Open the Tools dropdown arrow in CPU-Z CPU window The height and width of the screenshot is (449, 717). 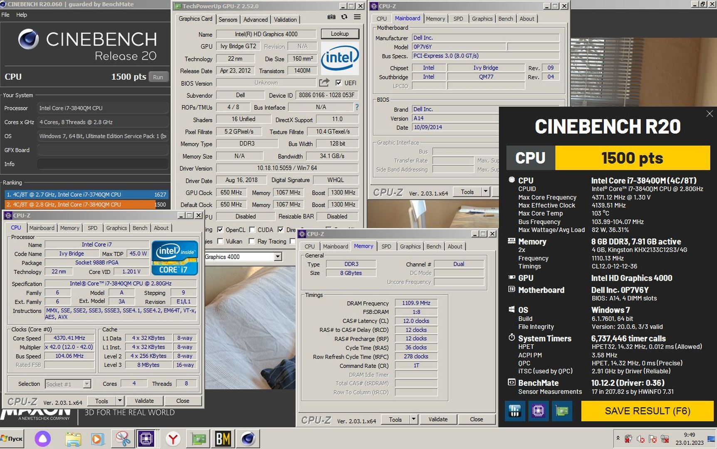(x=120, y=401)
